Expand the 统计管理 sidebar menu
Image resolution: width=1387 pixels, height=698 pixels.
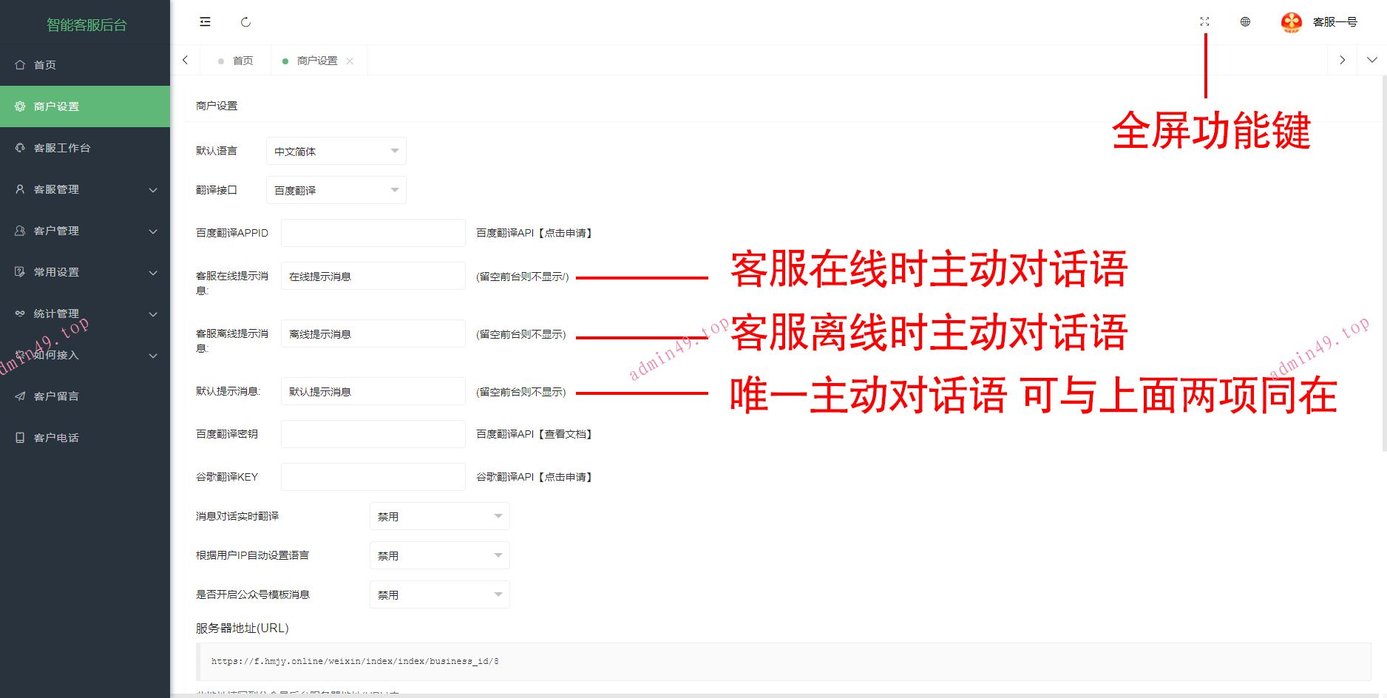tap(85, 314)
